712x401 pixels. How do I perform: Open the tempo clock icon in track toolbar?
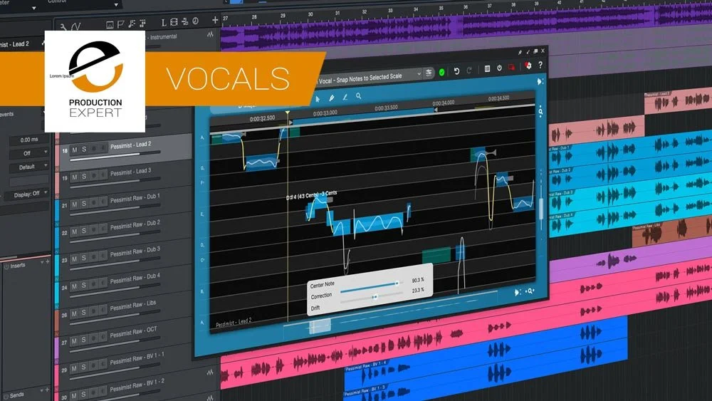click(x=195, y=21)
